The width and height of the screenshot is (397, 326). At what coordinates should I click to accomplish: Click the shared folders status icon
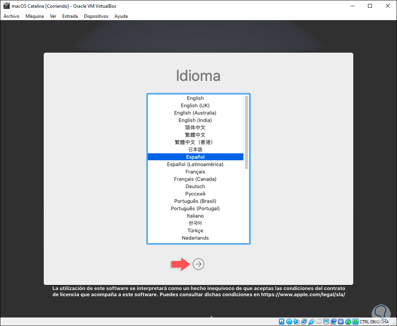point(319,322)
